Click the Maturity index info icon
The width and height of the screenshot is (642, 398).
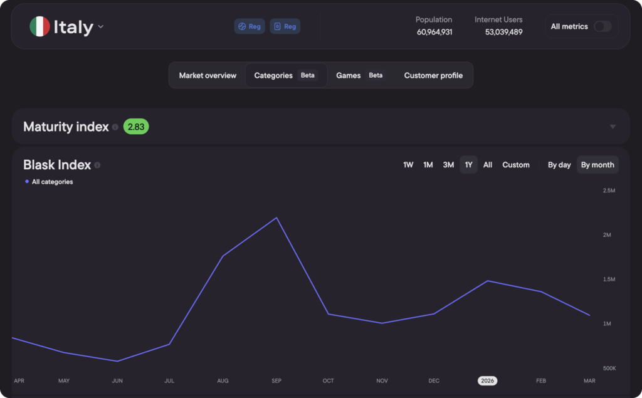coord(115,127)
